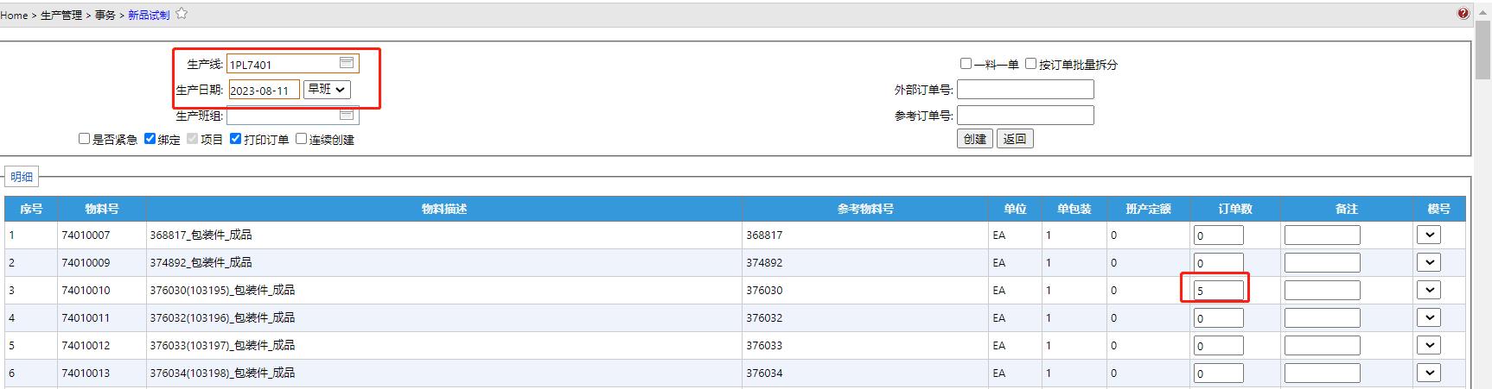Click 备注 input for row 74010011
The width and height of the screenshot is (1492, 389).
[x=1322, y=317]
